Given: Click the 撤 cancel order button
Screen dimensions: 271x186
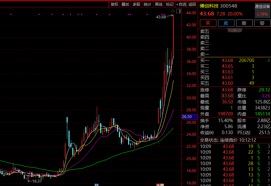Looking at the screenshot, I should [244, 23].
